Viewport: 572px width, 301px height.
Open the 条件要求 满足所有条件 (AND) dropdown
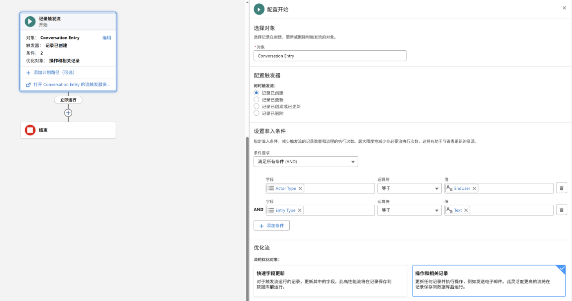tap(306, 162)
